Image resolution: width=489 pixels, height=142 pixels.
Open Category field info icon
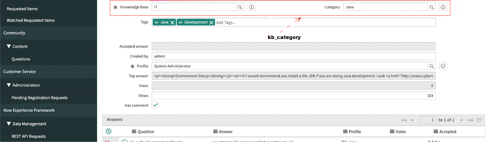tap(443, 7)
